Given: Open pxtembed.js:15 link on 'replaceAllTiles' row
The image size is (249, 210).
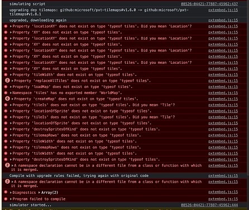Looking at the screenshot, I should tap(223, 81).
